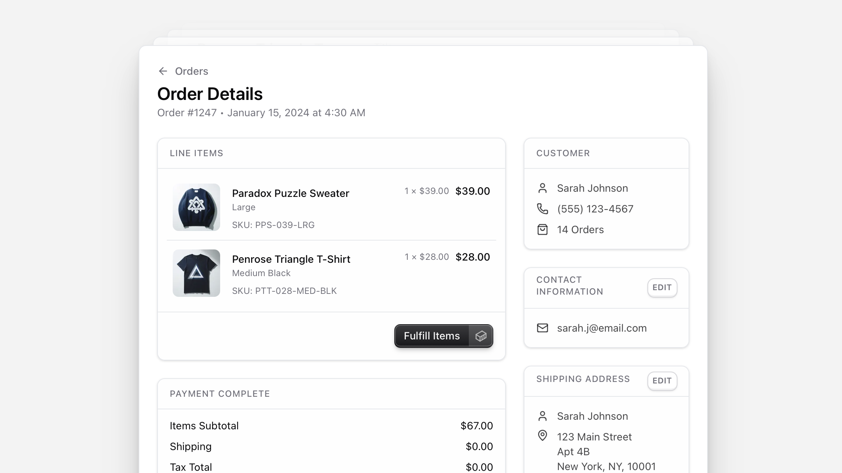This screenshot has height=473, width=842.
Task: Click EDIT on Contact Information
Action: pos(662,288)
